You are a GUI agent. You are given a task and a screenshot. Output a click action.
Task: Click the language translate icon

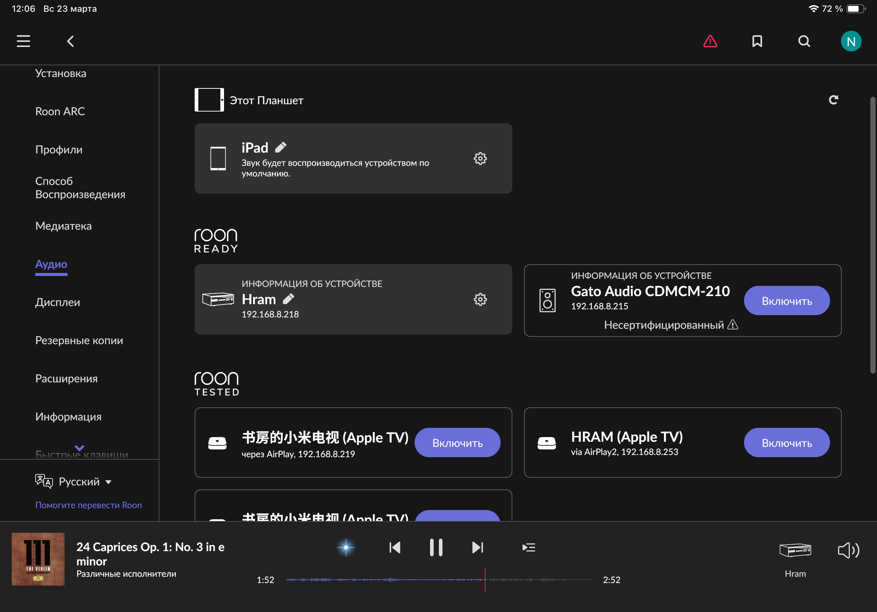(44, 481)
